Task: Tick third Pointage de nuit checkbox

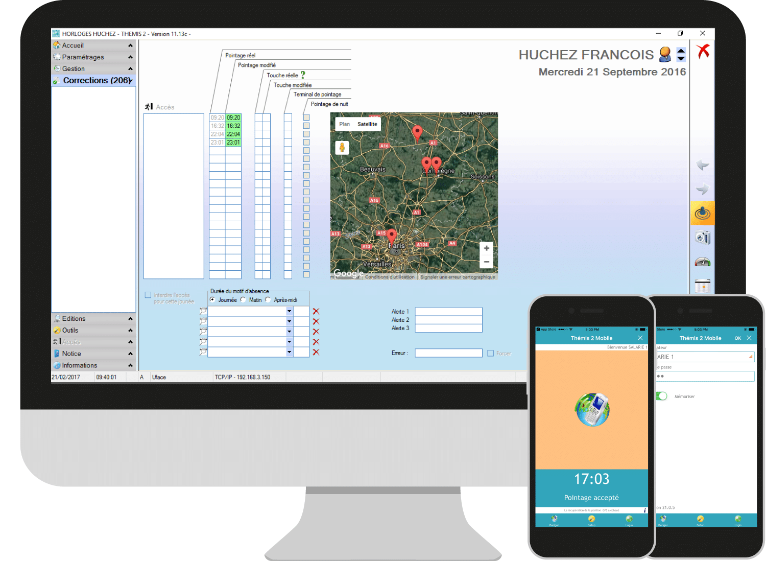Action: pyautogui.click(x=306, y=134)
